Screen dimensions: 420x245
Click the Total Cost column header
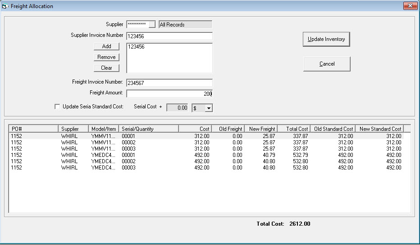[294, 129]
